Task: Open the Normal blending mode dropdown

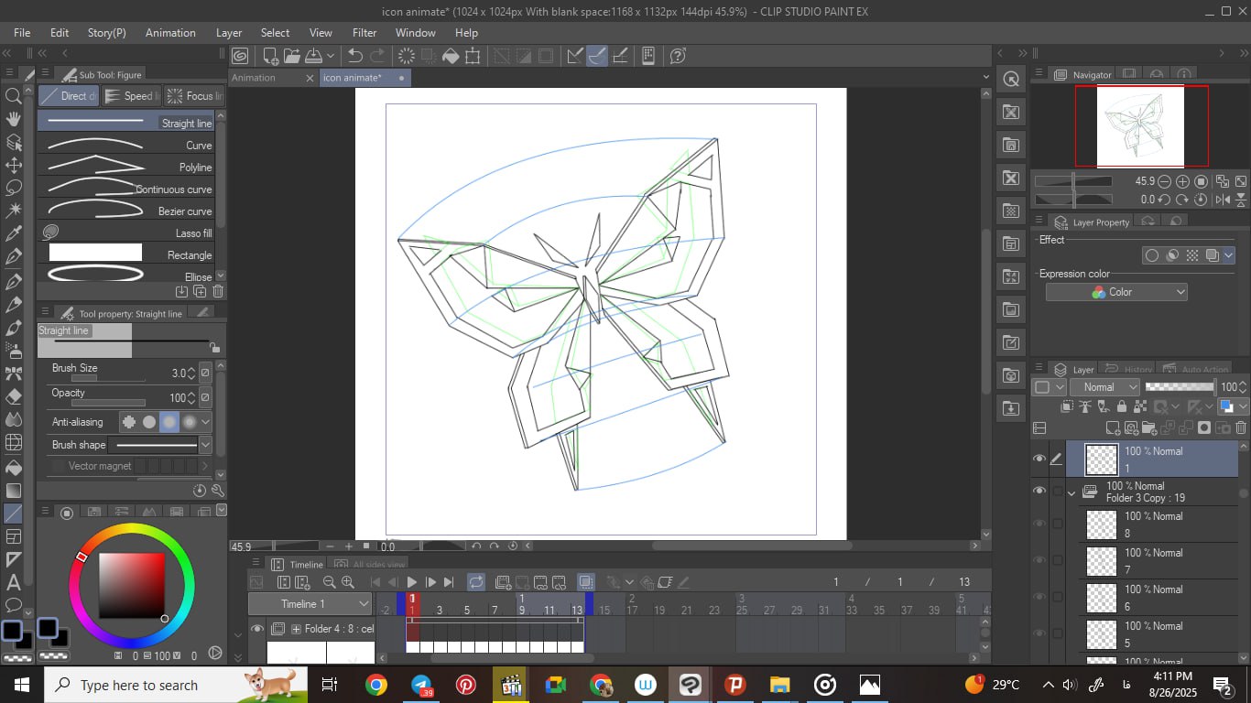Action: [x=1104, y=387]
